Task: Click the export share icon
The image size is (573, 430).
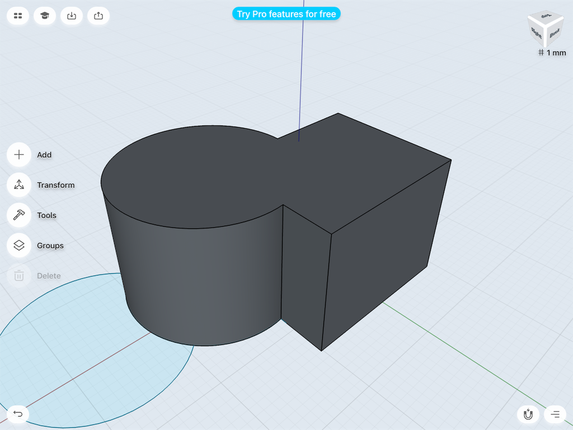Action: (x=98, y=16)
